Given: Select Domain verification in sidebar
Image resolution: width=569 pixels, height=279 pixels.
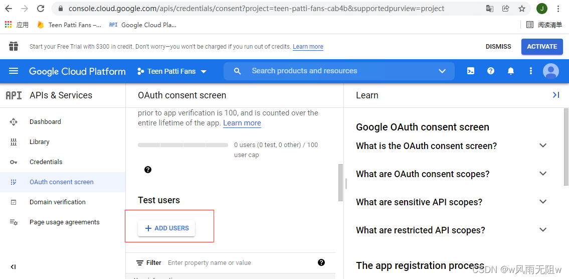Looking at the screenshot, I should 58,202.
